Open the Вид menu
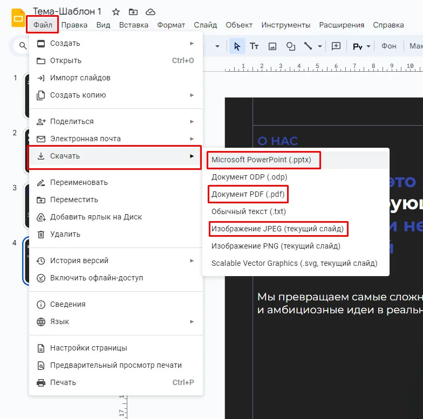This screenshot has height=419, width=423. tap(104, 25)
